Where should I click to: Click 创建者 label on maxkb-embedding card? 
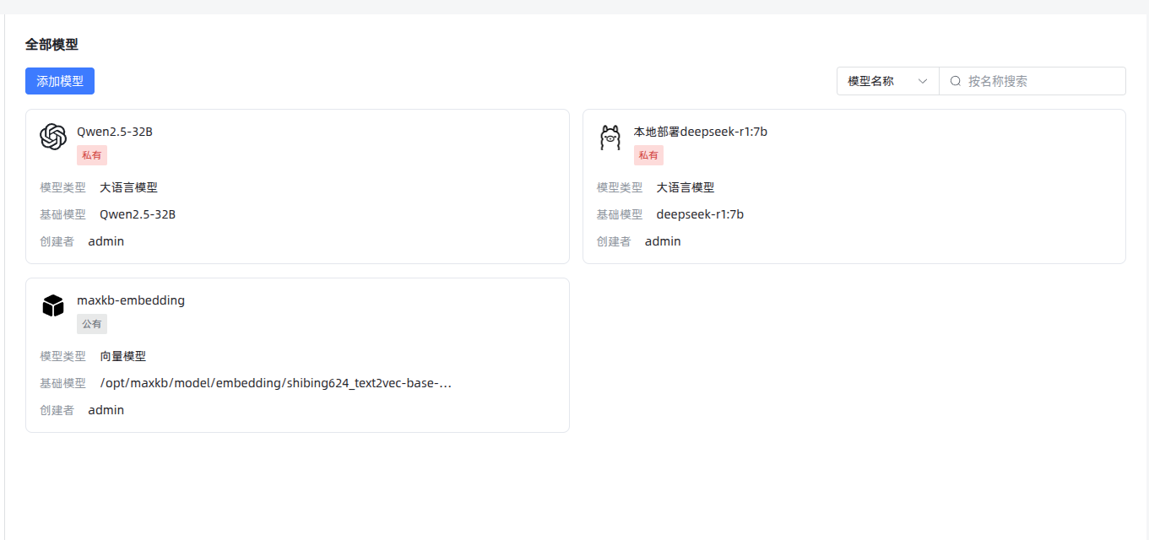[57, 410]
